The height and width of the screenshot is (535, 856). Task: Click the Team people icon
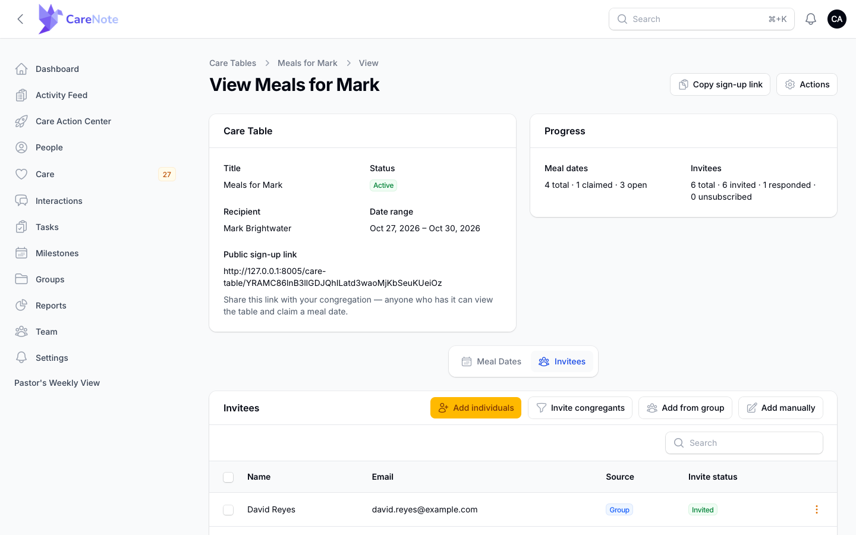[x=21, y=332]
